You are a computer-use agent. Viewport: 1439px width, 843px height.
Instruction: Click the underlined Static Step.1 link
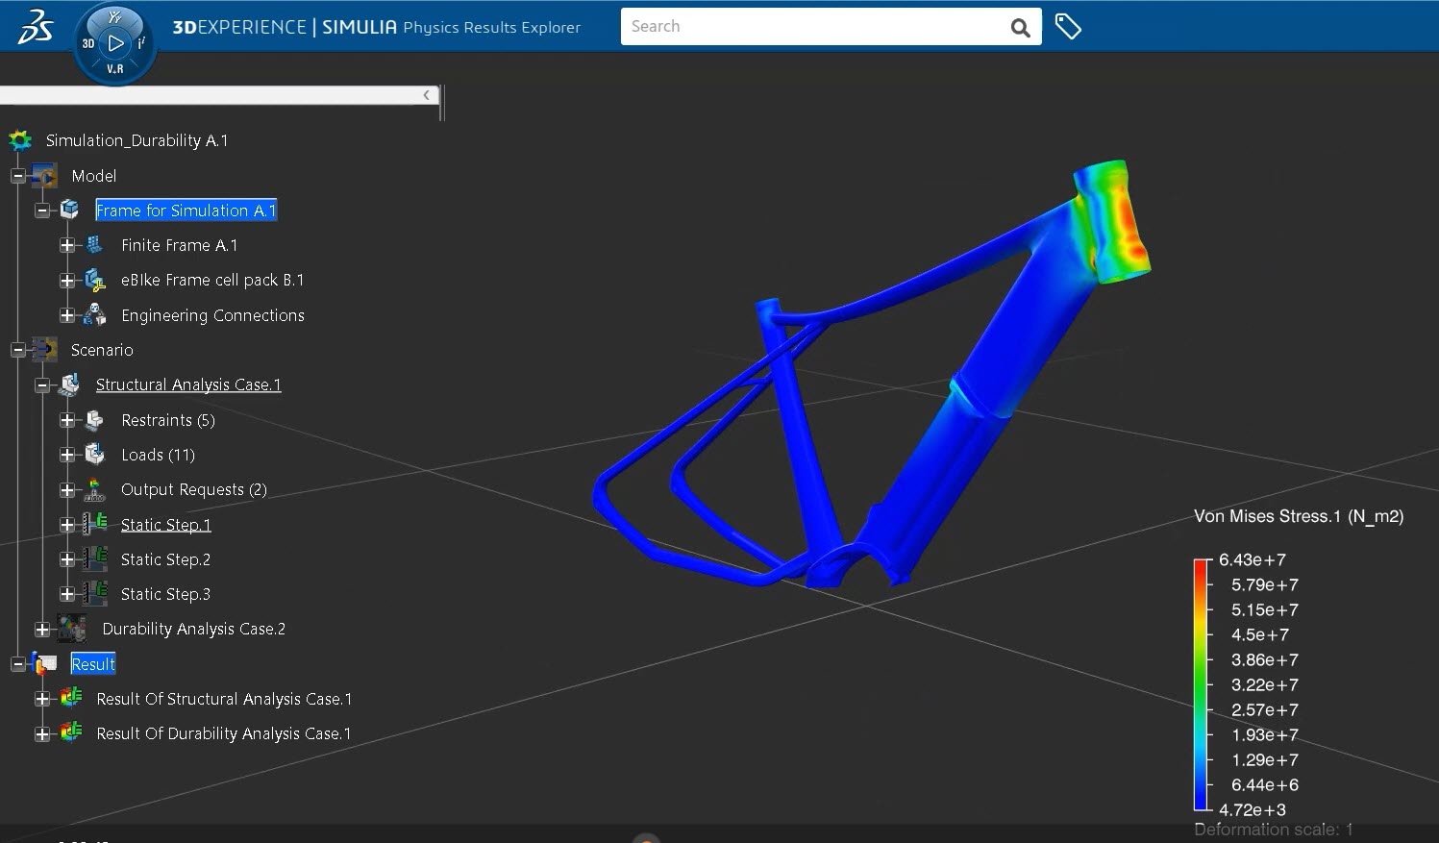[165, 524]
